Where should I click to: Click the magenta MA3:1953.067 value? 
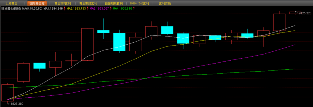tap(99, 9)
